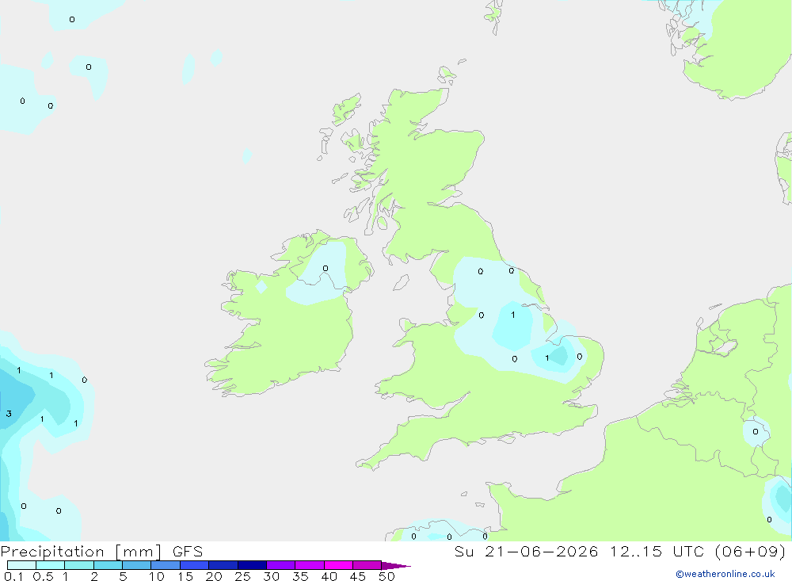Screen dimensions: 792x581
Task: Click the '[mm]' unit label
Action: point(139,552)
